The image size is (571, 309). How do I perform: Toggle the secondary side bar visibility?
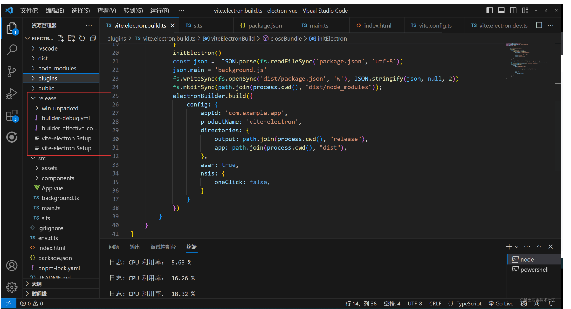tap(513, 11)
